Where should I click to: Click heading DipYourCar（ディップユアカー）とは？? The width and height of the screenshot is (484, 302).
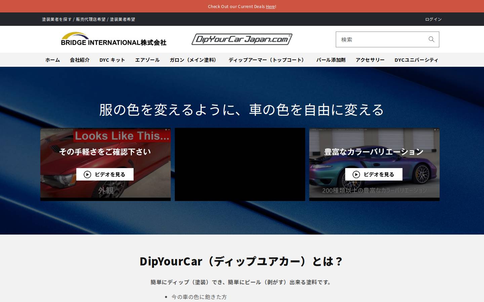point(242,261)
